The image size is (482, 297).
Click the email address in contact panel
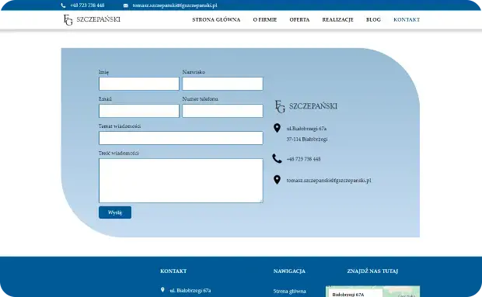point(329,180)
